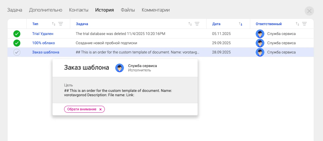
Task: Close the panel with the round X button
Action: (x=309, y=11)
